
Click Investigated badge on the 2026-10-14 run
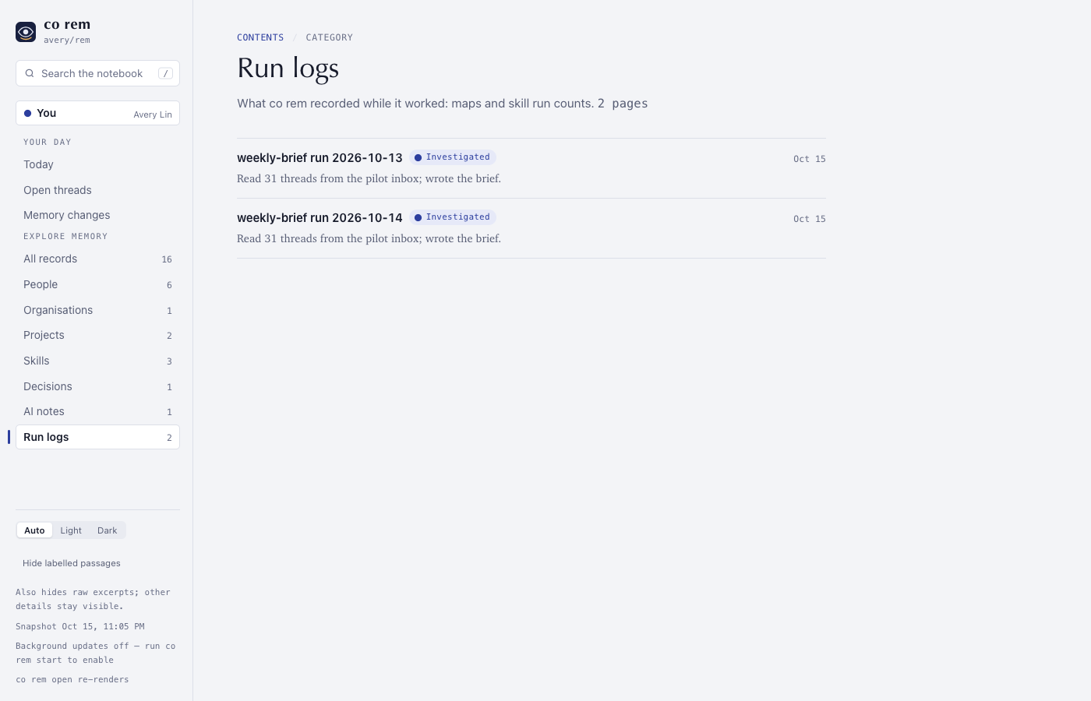(x=453, y=217)
